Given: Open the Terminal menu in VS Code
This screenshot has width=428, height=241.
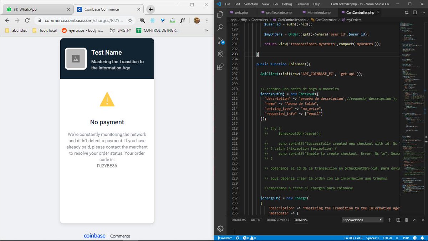Looking at the screenshot, I should [x=302, y=4].
